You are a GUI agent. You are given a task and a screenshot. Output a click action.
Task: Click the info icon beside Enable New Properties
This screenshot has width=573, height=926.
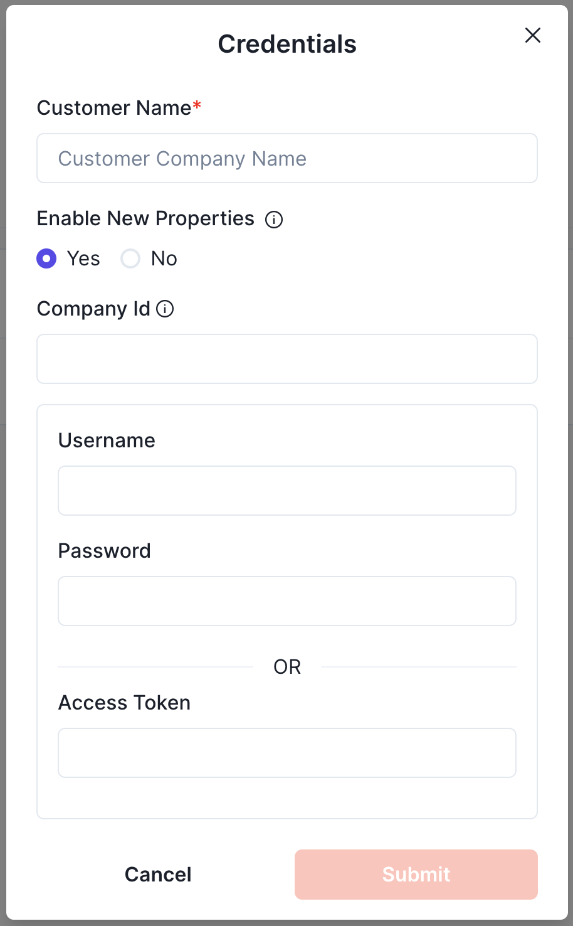tap(274, 220)
